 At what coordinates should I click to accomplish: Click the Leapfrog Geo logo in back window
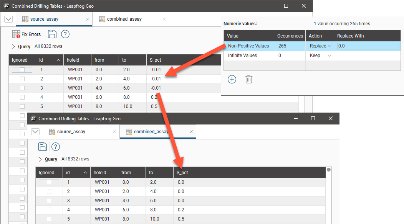pos(7,6)
